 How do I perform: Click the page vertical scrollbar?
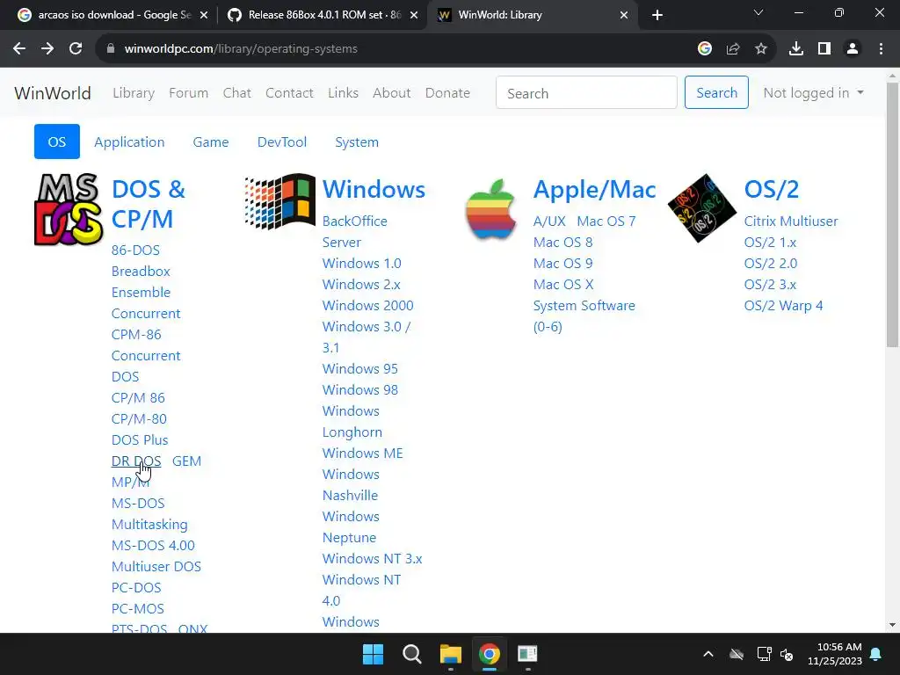[892, 215]
